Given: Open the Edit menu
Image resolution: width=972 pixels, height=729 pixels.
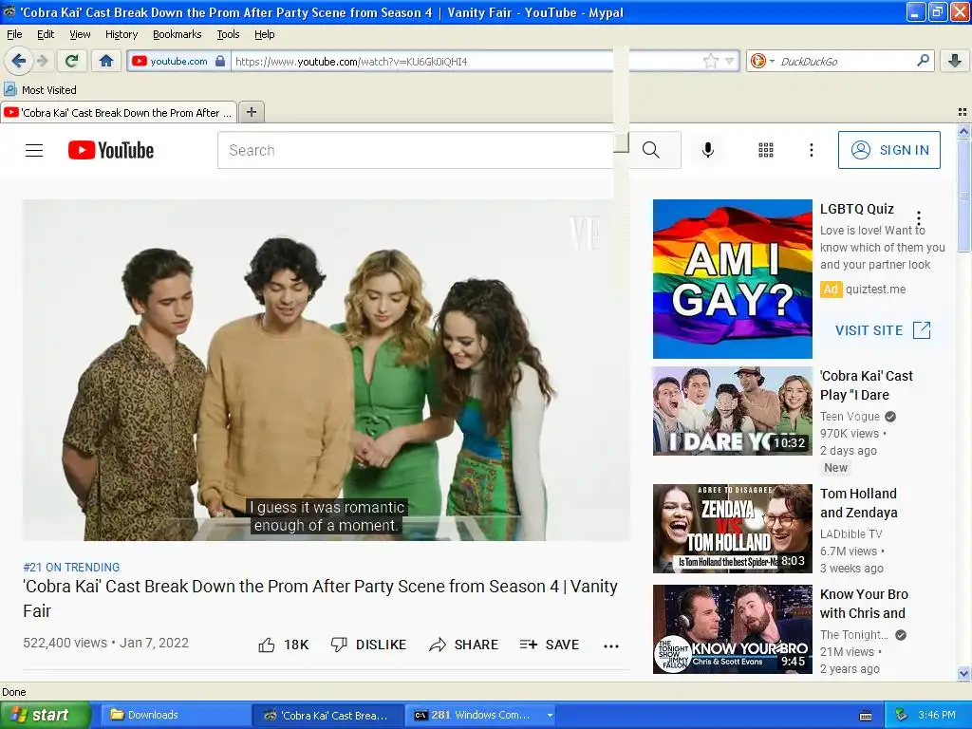Looking at the screenshot, I should coord(46,34).
